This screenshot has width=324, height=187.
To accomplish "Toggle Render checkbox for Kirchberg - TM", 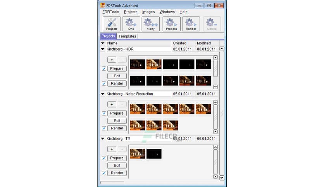I will [104, 173].
